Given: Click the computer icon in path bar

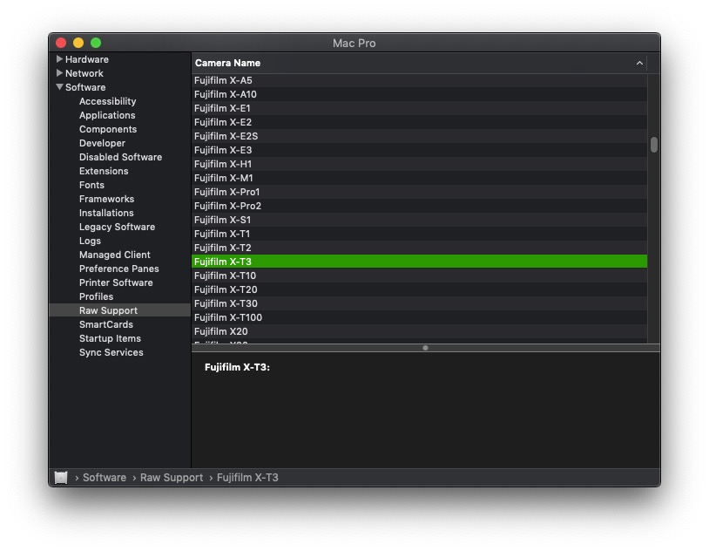Looking at the screenshot, I should (x=61, y=477).
